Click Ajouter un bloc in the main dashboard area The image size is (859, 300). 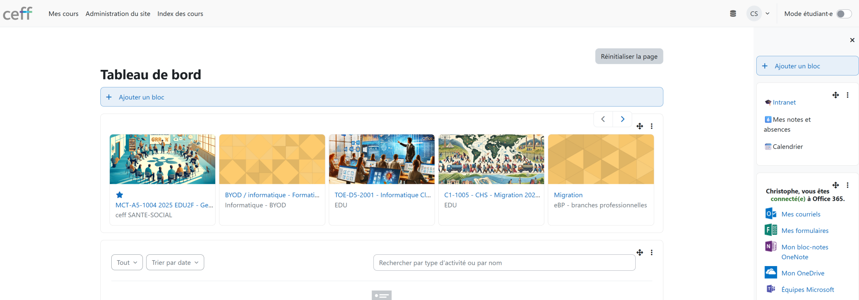[x=382, y=97]
